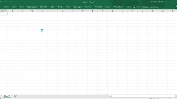Open the Page Layout tab
The width and height of the screenshot is (177, 99).
(32, 7)
